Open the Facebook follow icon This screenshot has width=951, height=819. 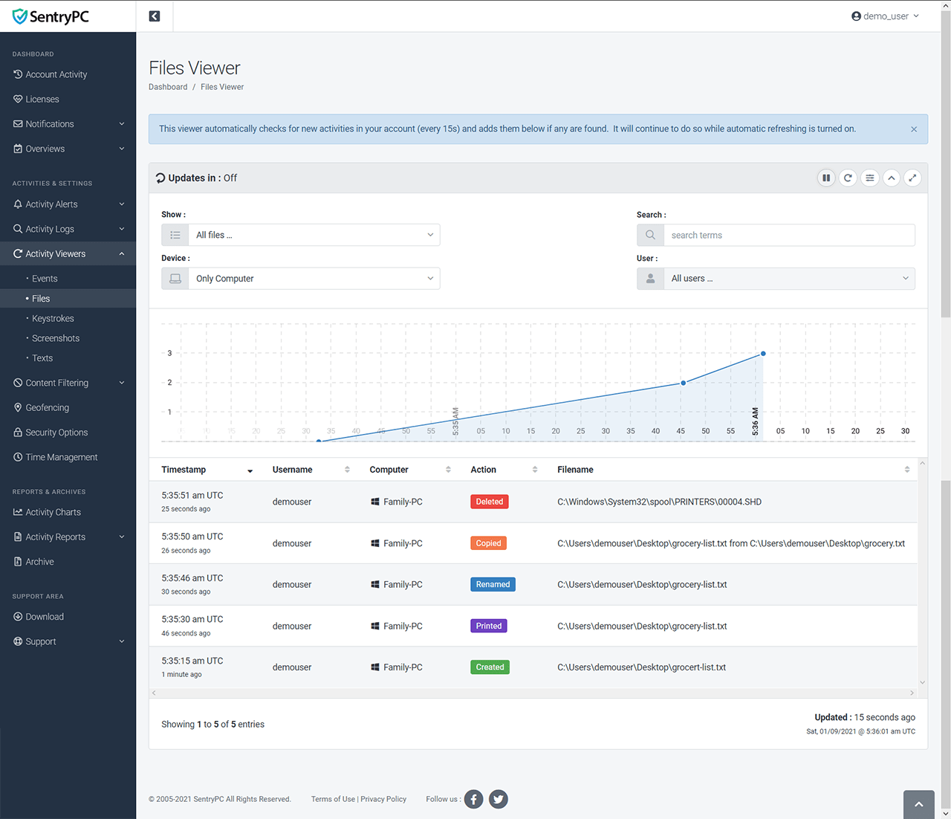473,800
